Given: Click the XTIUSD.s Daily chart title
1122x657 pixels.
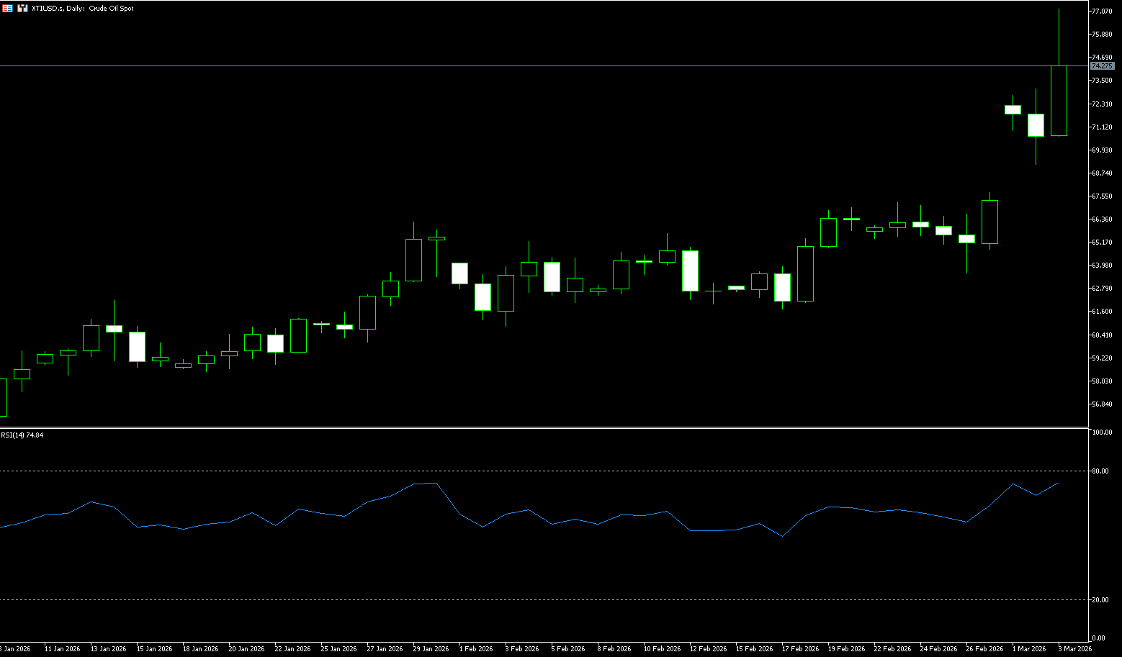Looking at the screenshot, I should pyautogui.click(x=83, y=9).
